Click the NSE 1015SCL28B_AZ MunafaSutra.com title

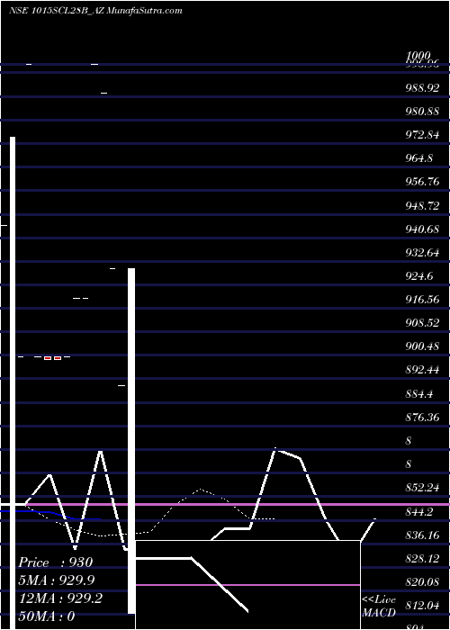click(95, 11)
